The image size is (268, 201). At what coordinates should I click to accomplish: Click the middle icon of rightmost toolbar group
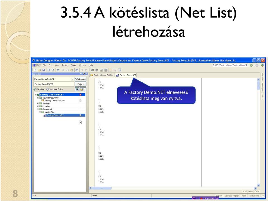click(x=115, y=70)
